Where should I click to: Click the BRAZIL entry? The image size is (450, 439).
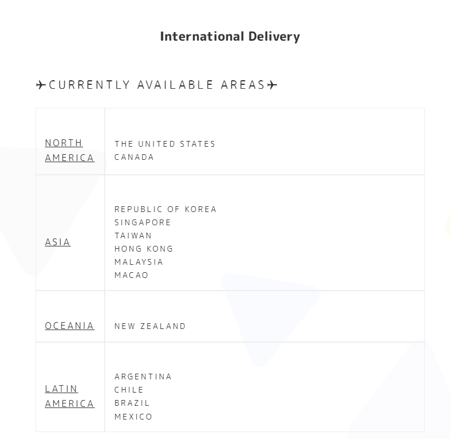(132, 403)
